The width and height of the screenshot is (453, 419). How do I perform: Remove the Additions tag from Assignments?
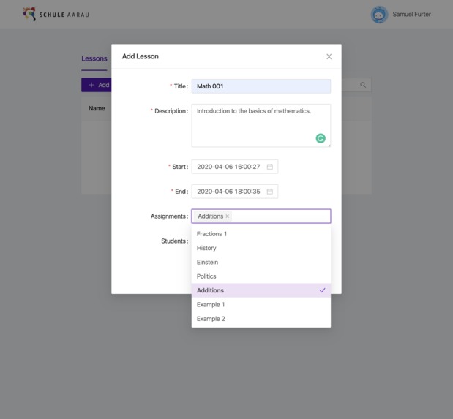[x=228, y=216]
